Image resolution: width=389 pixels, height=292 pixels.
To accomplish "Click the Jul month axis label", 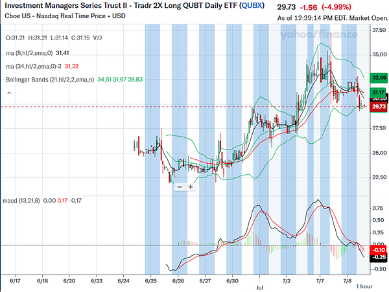I will click(x=260, y=287).
